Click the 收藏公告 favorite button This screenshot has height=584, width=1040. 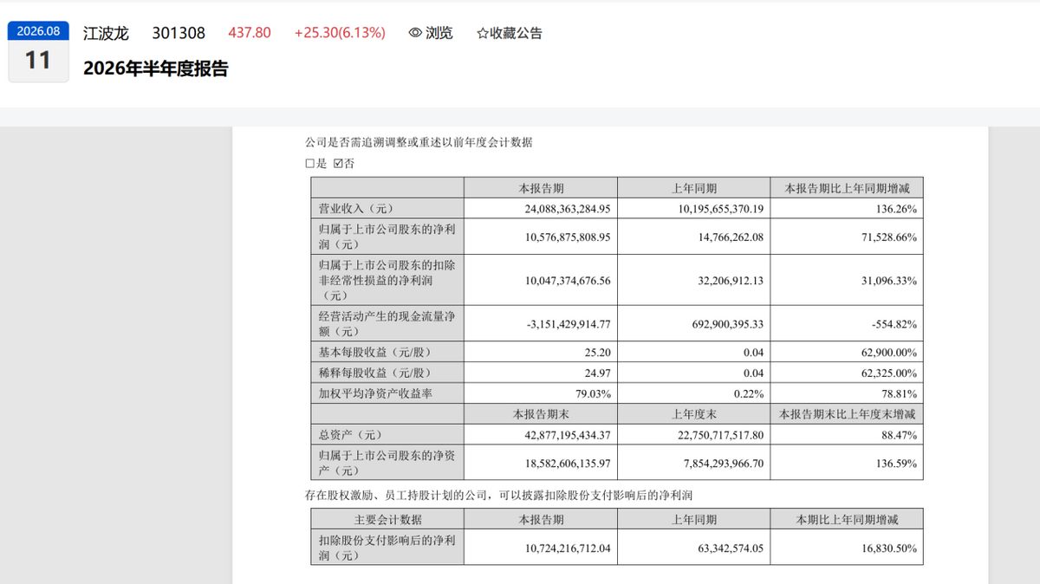click(510, 33)
